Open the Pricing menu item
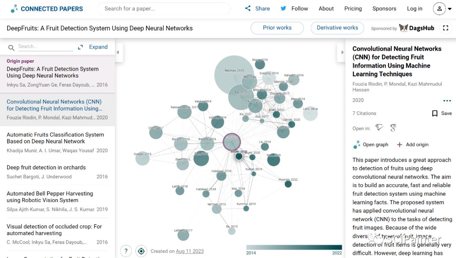 (353, 9)
